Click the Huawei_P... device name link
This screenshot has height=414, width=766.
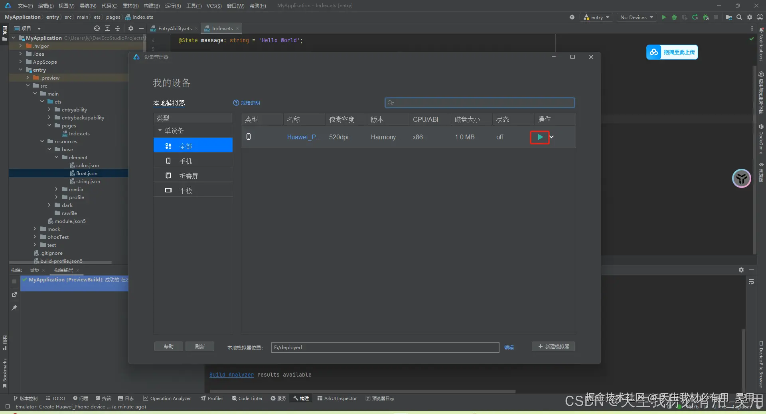pos(304,137)
